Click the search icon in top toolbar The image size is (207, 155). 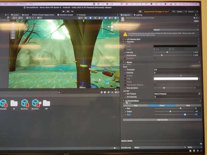coord(172,11)
